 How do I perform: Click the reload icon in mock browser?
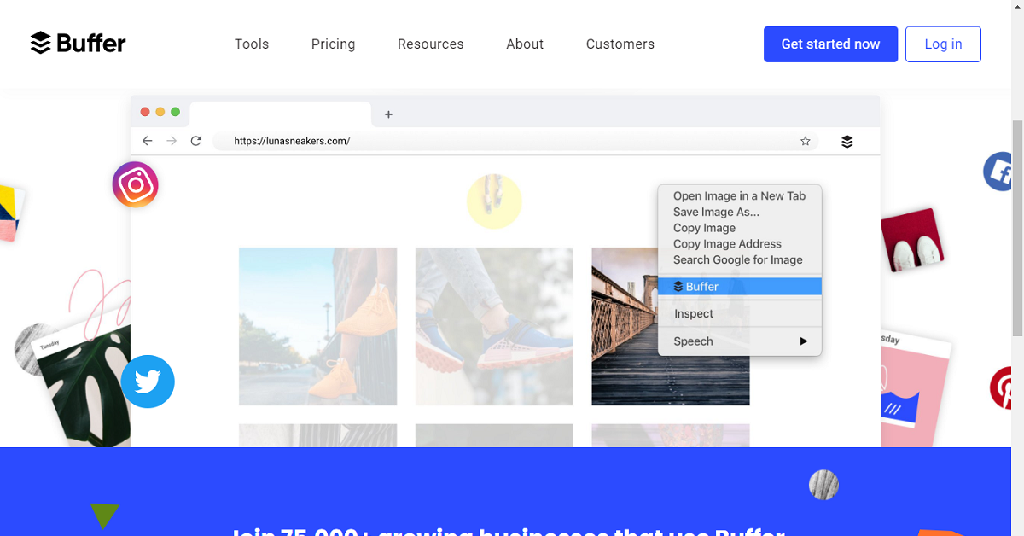(x=195, y=141)
